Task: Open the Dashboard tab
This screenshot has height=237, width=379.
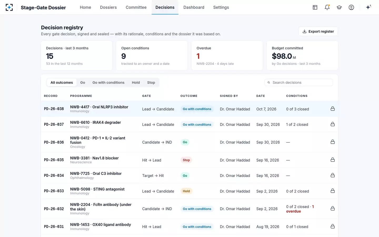Action: point(194,7)
